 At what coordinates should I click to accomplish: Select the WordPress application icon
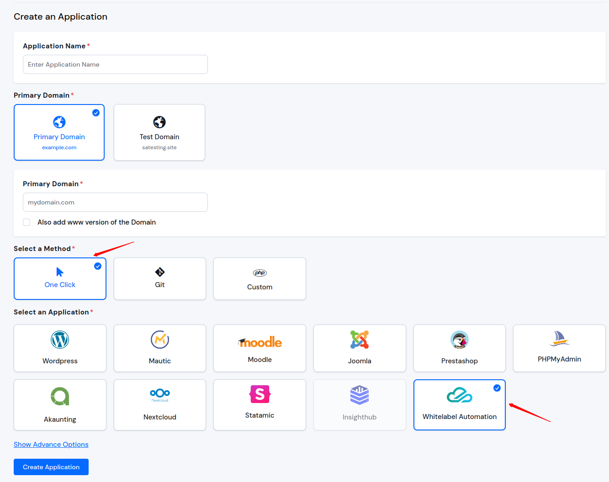pyautogui.click(x=60, y=340)
